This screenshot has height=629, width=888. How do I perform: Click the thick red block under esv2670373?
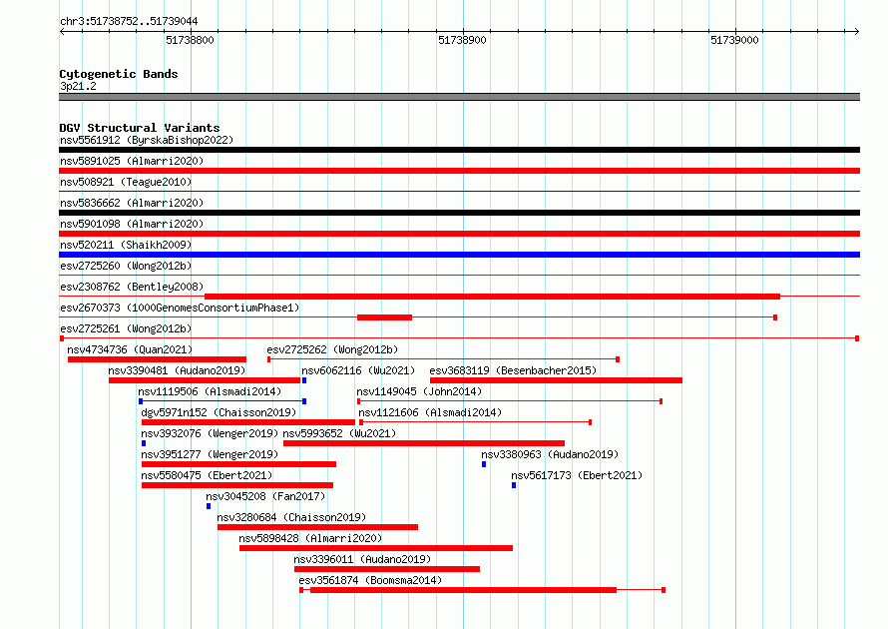point(384,317)
